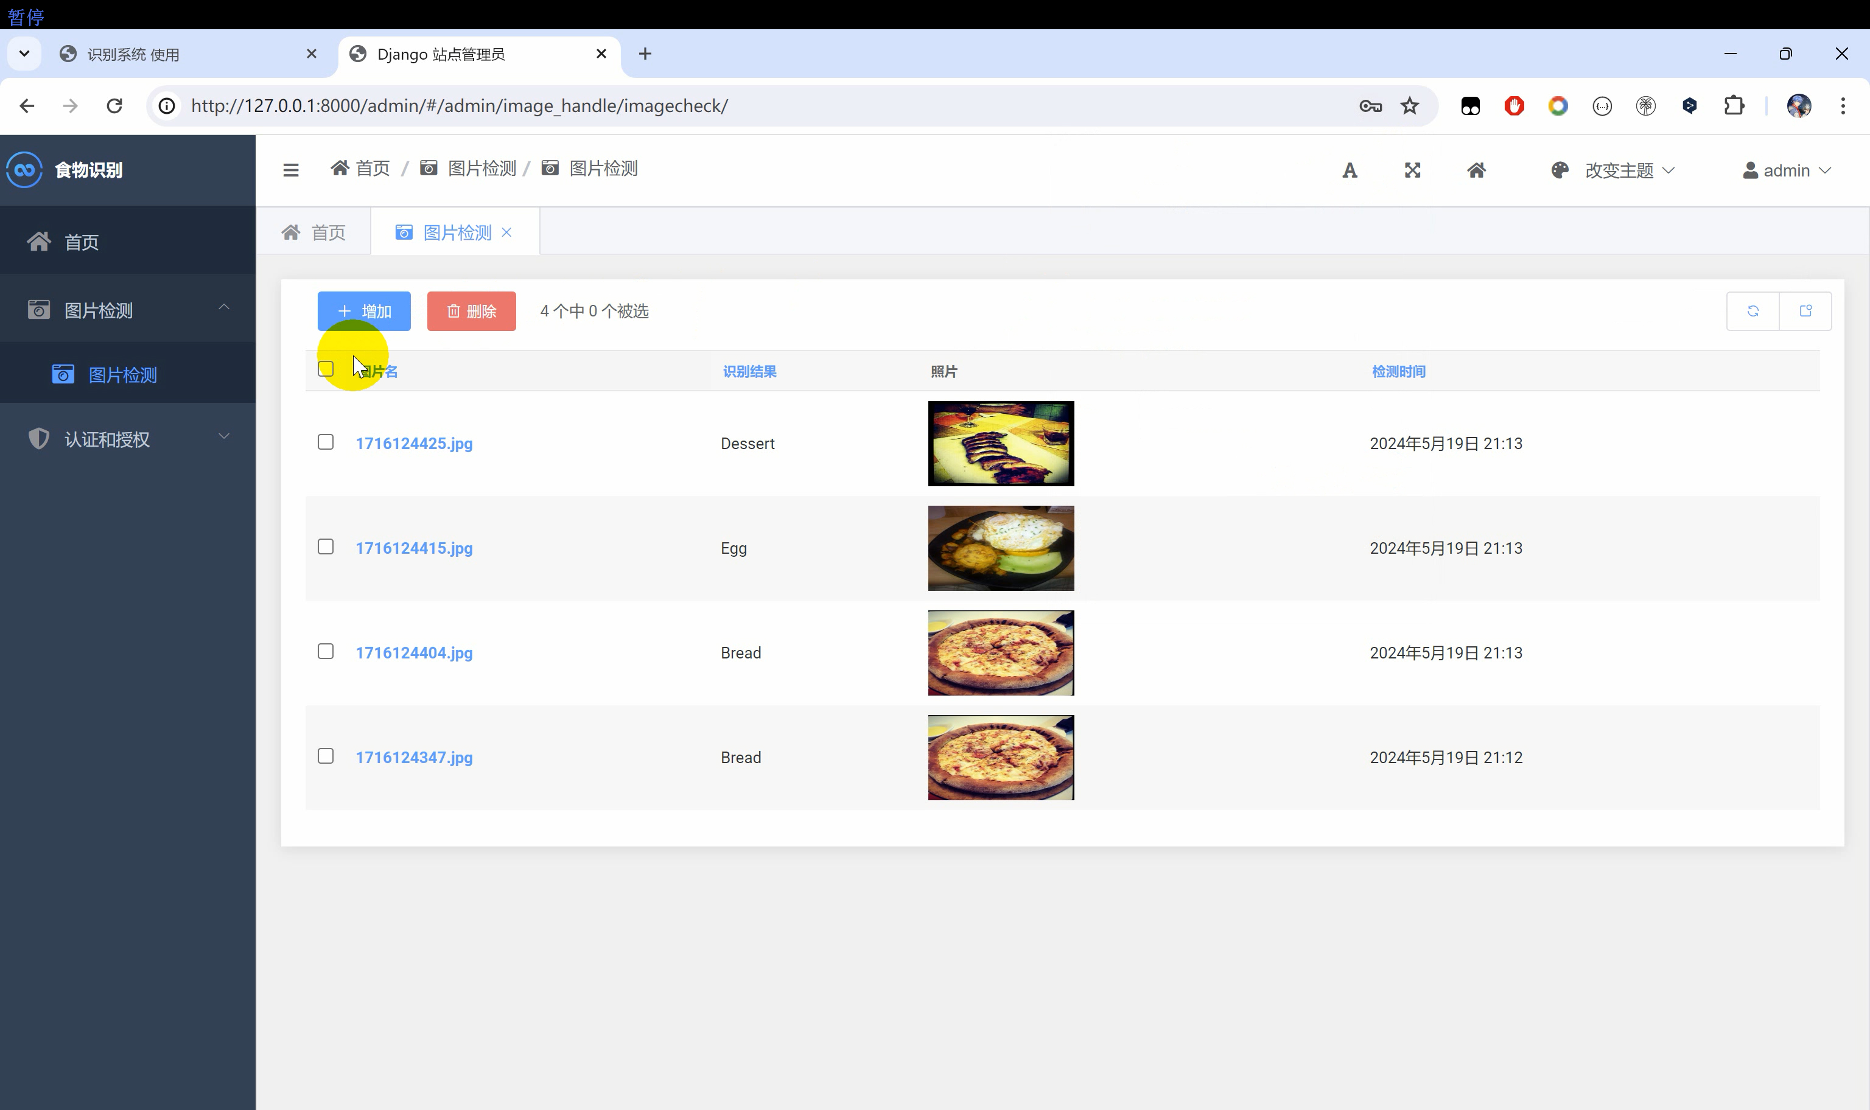Sort table by 检测时间 column header
The width and height of the screenshot is (1870, 1110).
(x=1398, y=371)
